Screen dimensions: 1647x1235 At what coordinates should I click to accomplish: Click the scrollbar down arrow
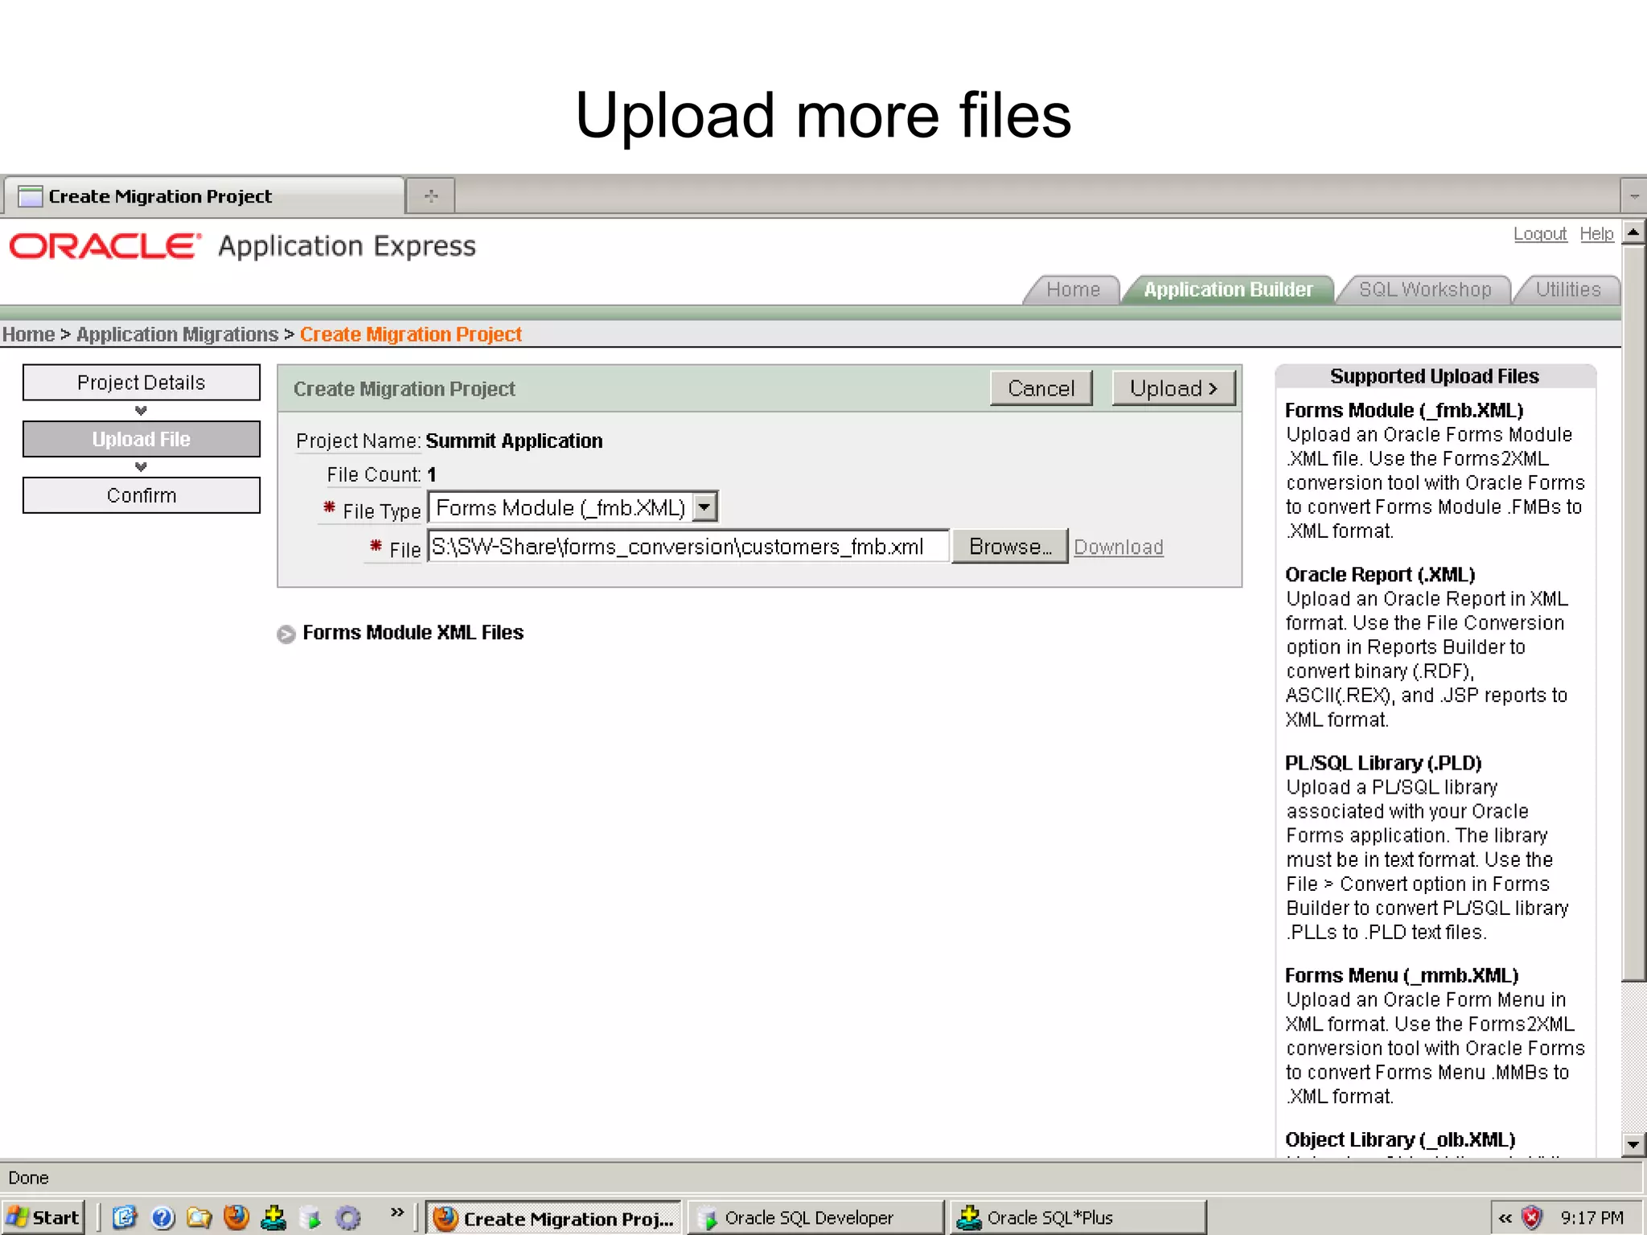coord(1633,1143)
